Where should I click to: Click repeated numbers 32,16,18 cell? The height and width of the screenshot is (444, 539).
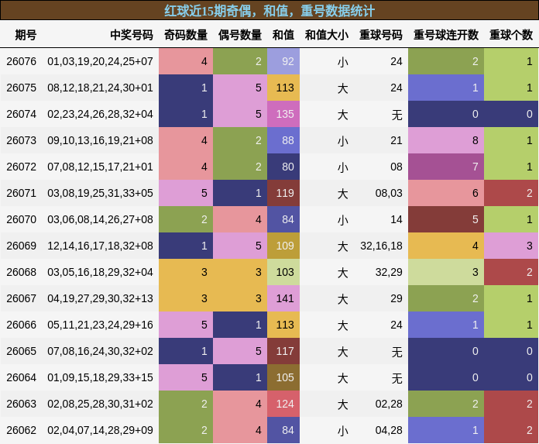tap(381, 246)
